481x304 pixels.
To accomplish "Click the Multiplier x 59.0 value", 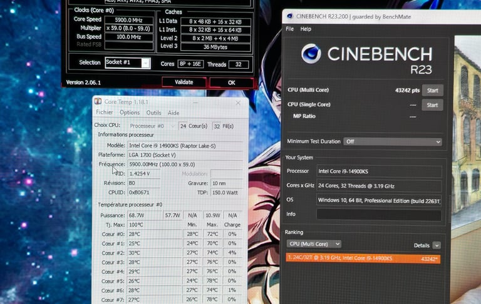I will click(x=129, y=29).
